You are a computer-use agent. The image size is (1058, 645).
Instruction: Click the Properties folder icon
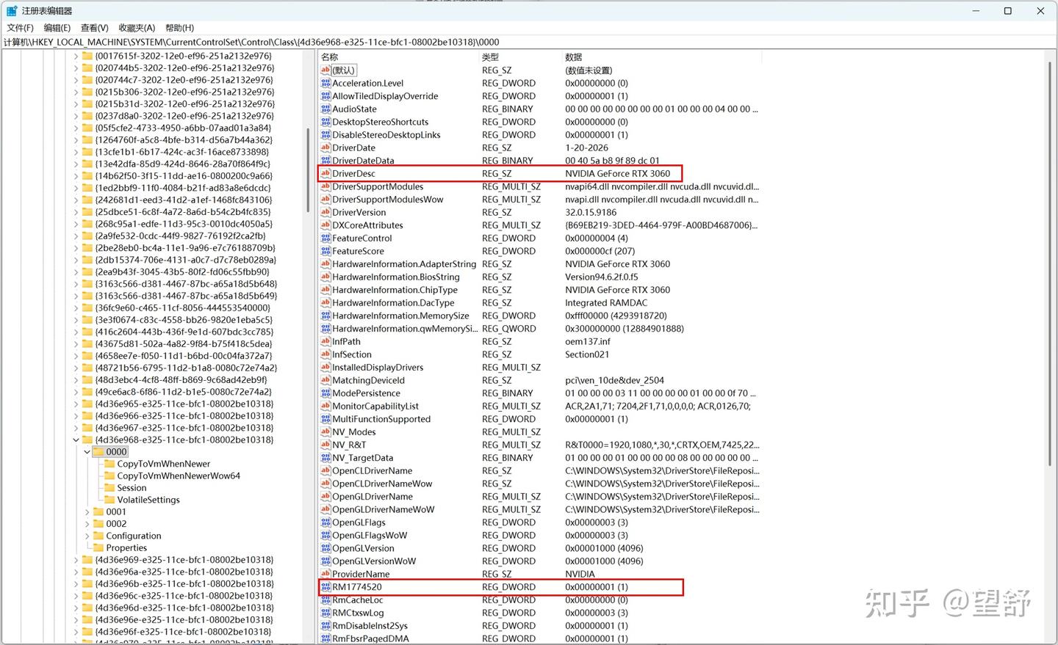pos(98,548)
